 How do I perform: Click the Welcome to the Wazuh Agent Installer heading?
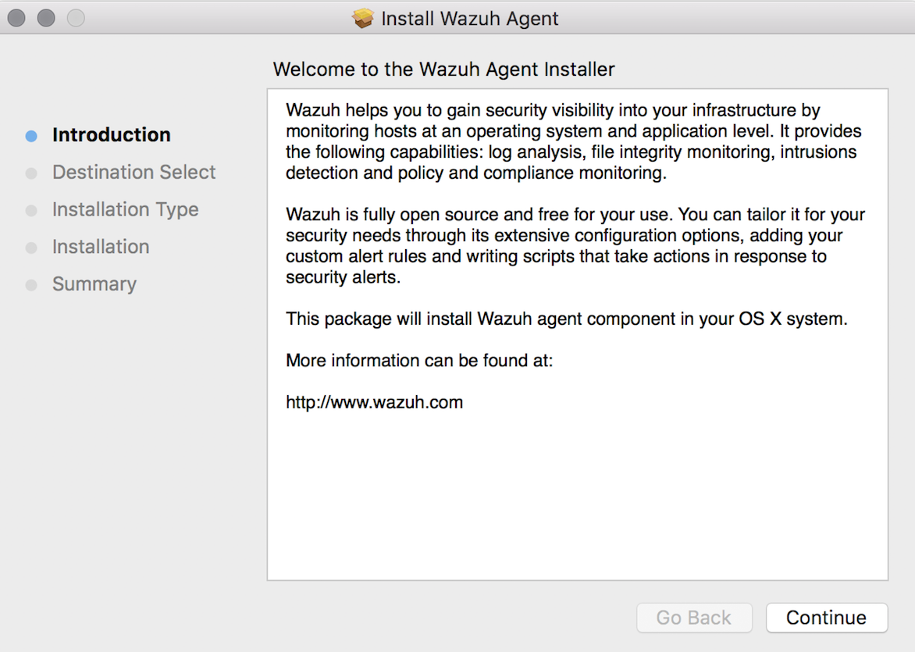pos(443,69)
